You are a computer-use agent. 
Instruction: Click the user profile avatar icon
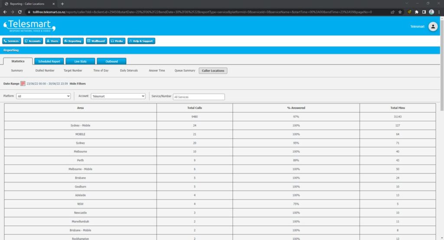pos(433,26)
